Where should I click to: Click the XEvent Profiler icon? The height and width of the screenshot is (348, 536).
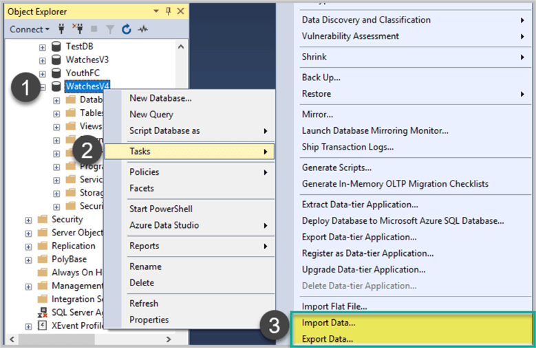click(42, 325)
